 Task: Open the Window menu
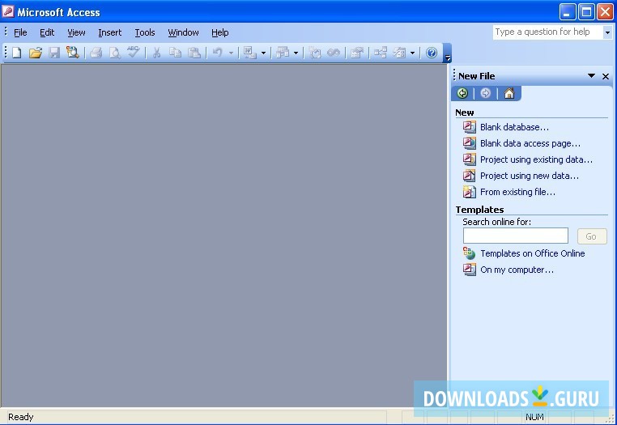click(183, 32)
